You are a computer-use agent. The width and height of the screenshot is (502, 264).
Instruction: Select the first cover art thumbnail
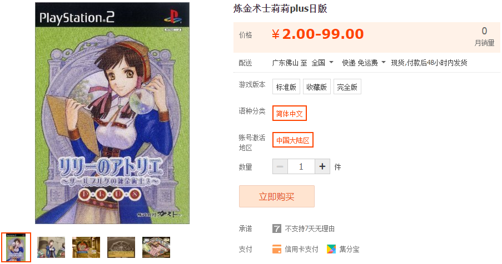click(x=16, y=247)
